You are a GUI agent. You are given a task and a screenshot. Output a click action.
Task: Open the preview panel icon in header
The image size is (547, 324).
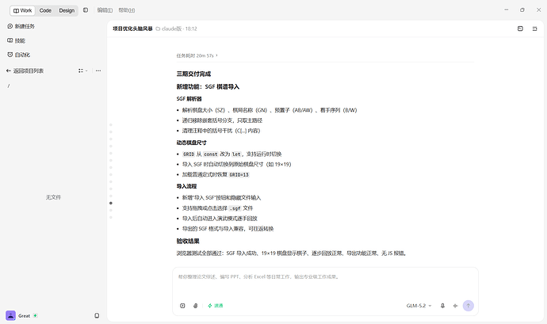[x=520, y=29]
